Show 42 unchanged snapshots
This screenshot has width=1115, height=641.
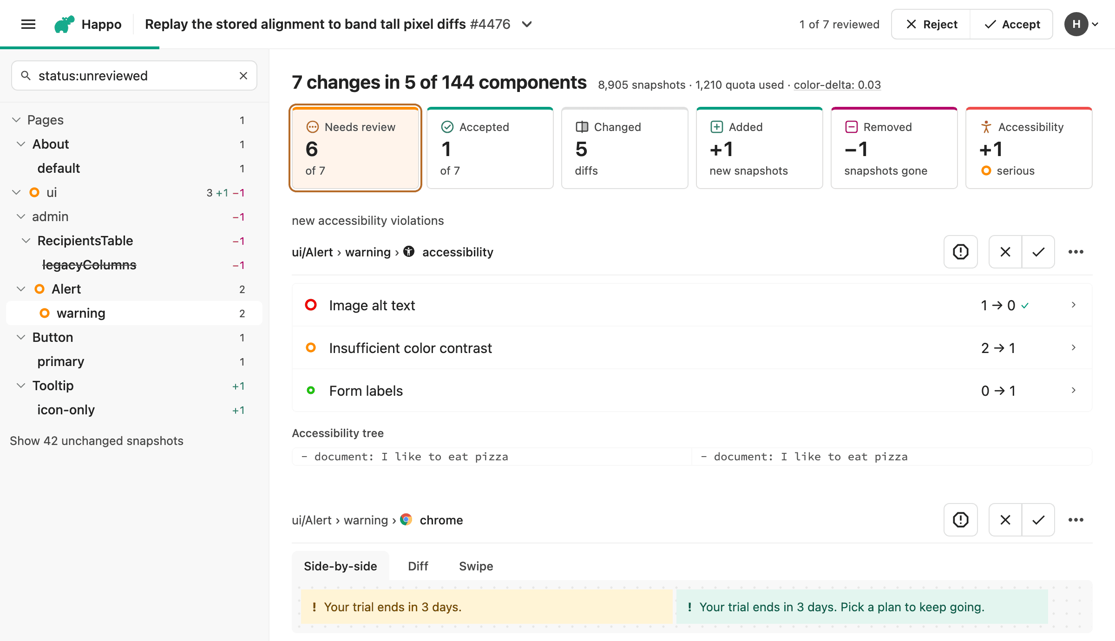tap(97, 441)
